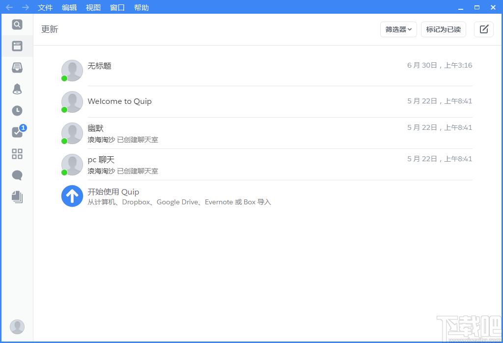Viewport: 503px width, 343px height.
Task: Open the Inbox tray icon in sidebar
Action: pos(17,68)
